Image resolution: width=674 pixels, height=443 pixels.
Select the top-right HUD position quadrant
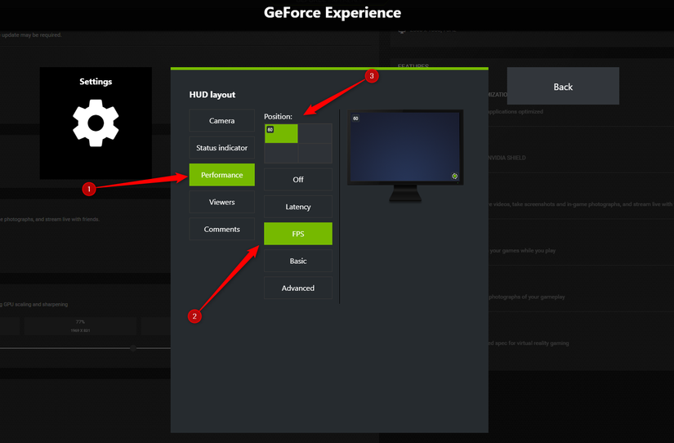click(x=315, y=133)
